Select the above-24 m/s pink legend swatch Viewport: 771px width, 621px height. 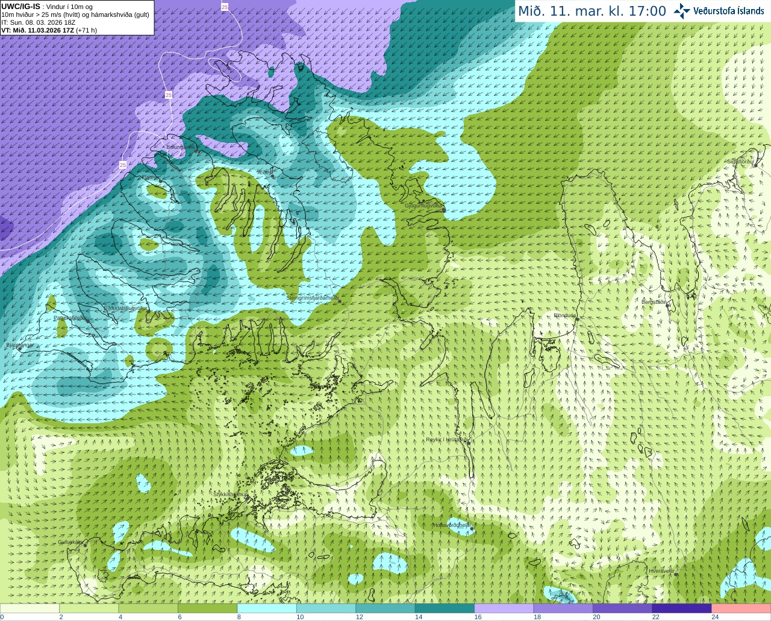(x=741, y=608)
